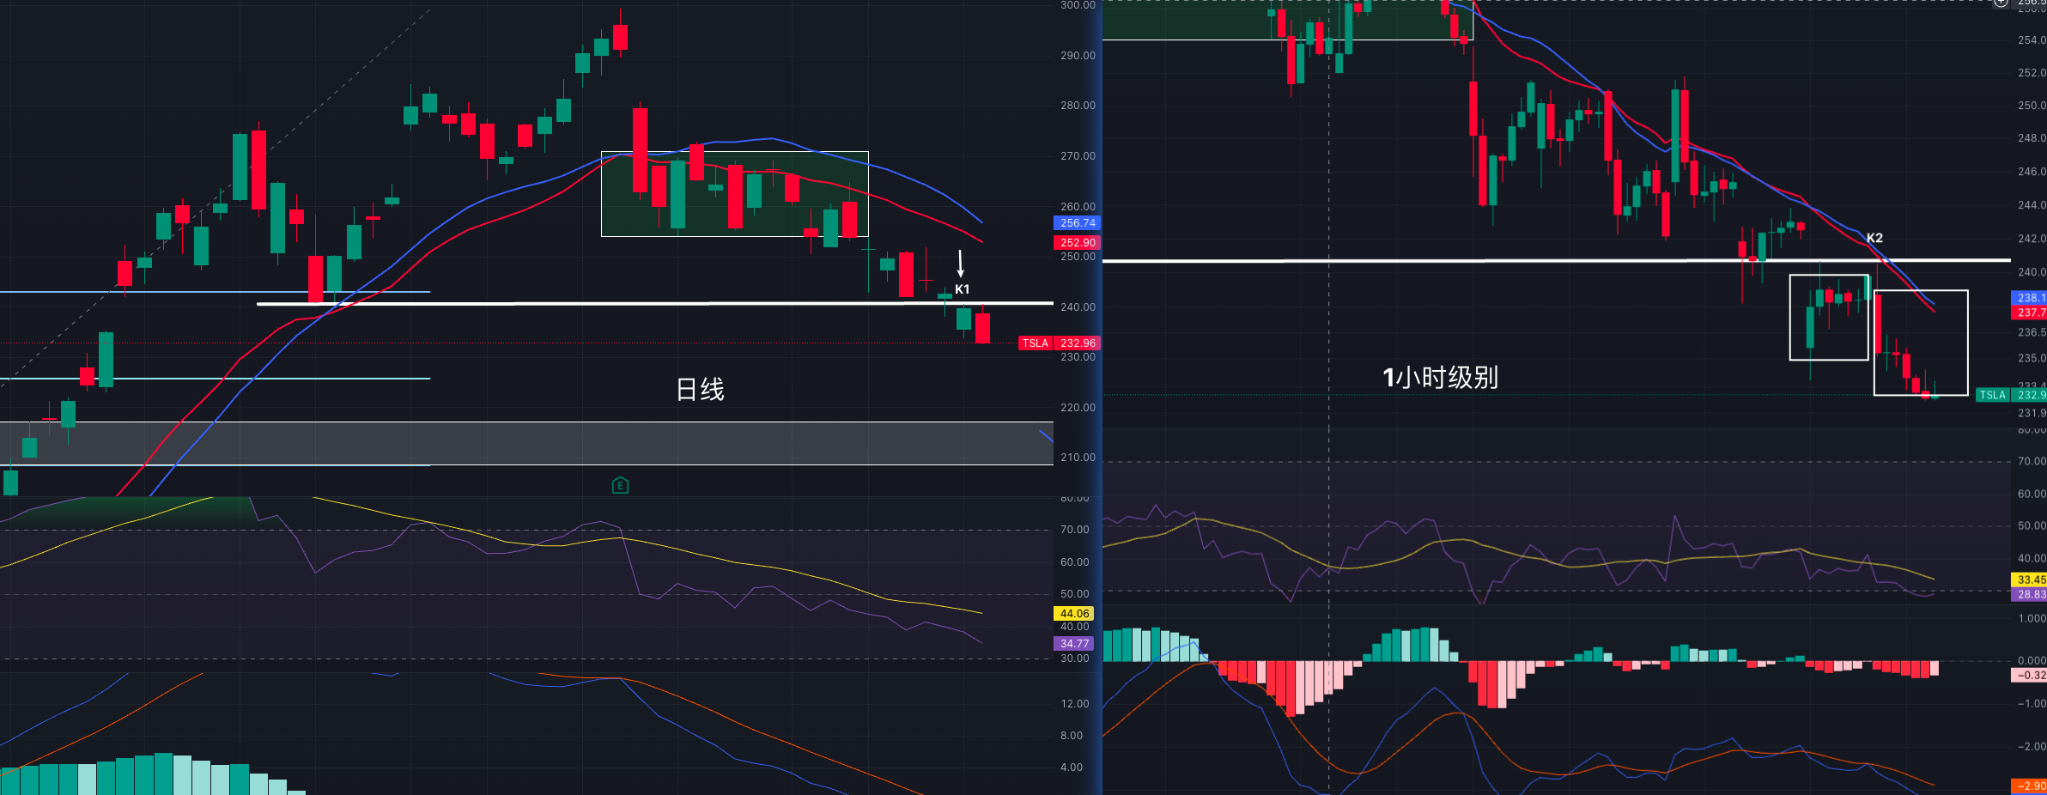Click the TSLA 232.9 price label on hourly chart
Image resolution: width=2047 pixels, height=795 pixels.
[x=2011, y=395]
